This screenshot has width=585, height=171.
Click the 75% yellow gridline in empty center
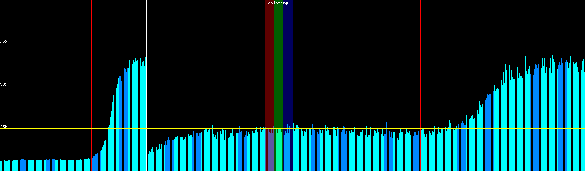[343, 43]
